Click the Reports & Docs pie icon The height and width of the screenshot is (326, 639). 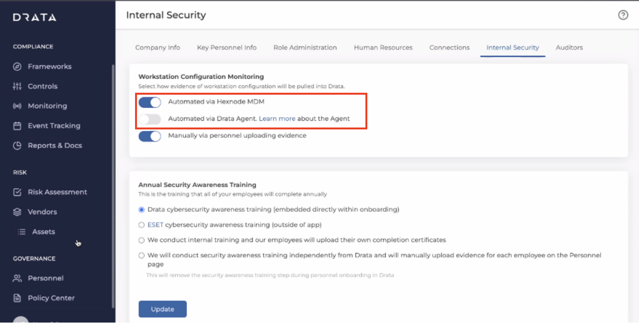17,145
